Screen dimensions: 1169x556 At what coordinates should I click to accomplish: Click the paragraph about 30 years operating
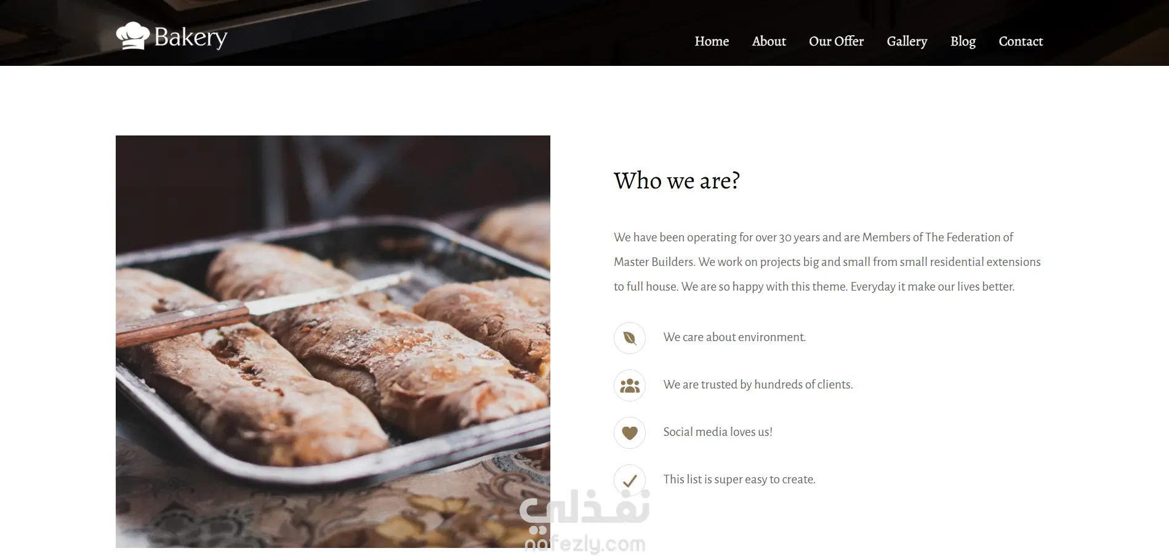827,262
